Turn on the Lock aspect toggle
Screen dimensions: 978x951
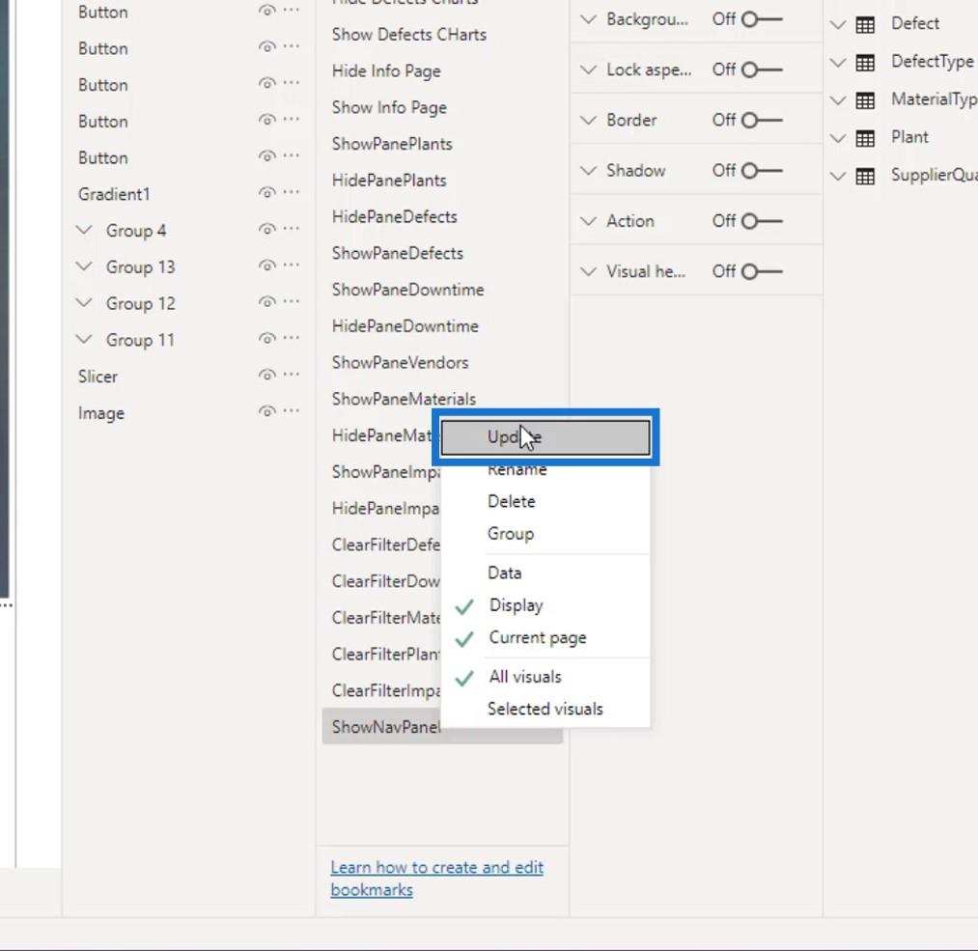(762, 70)
